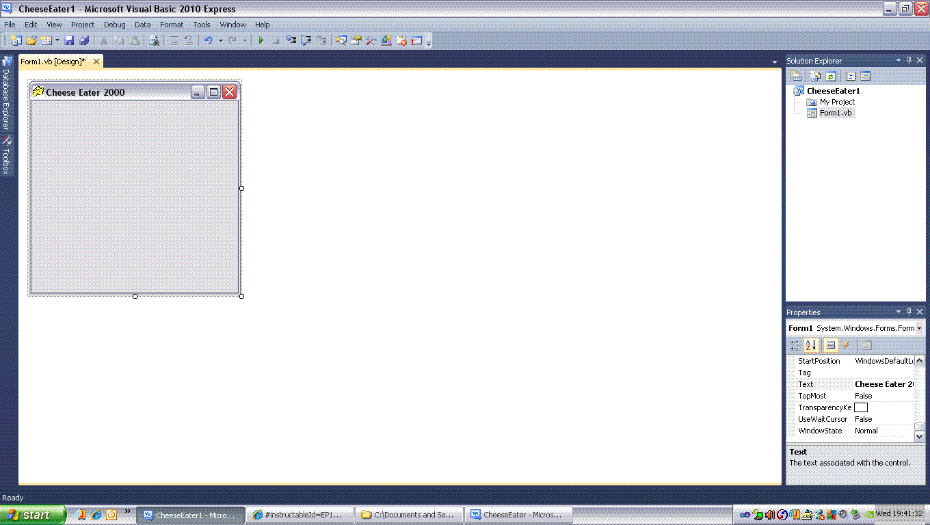Click the StartPosition property value
The height and width of the screenshot is (525, 930).
pos(883,361)
